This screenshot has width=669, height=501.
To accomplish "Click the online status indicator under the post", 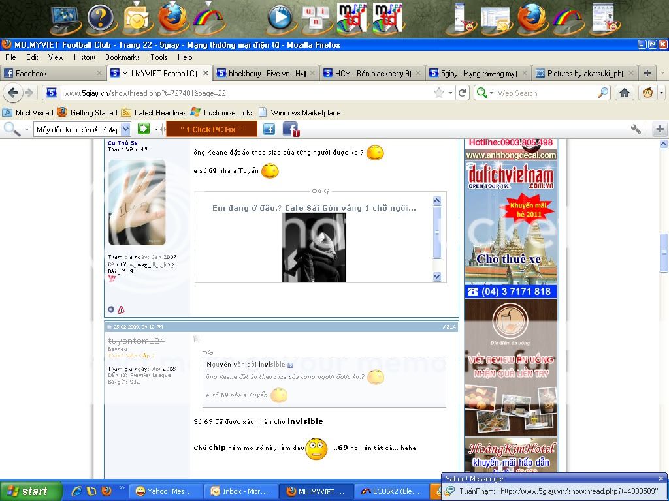I will (x=110, y=310).
